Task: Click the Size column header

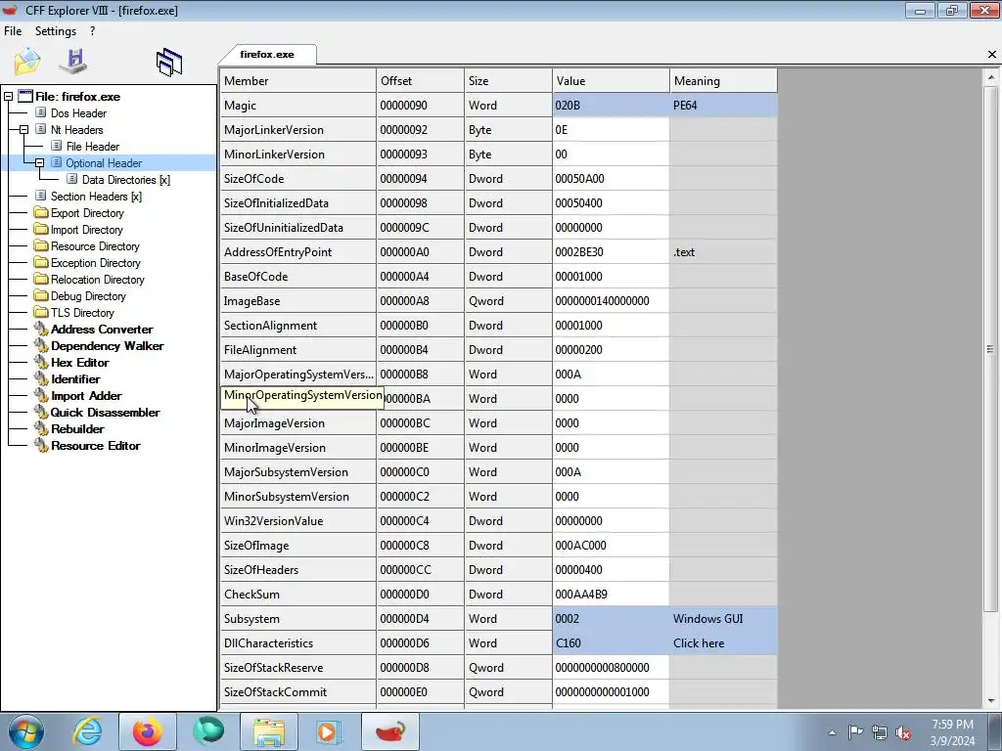Action: point(509,80)
